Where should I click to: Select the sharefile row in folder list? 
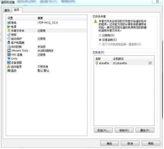coord(124,63)
